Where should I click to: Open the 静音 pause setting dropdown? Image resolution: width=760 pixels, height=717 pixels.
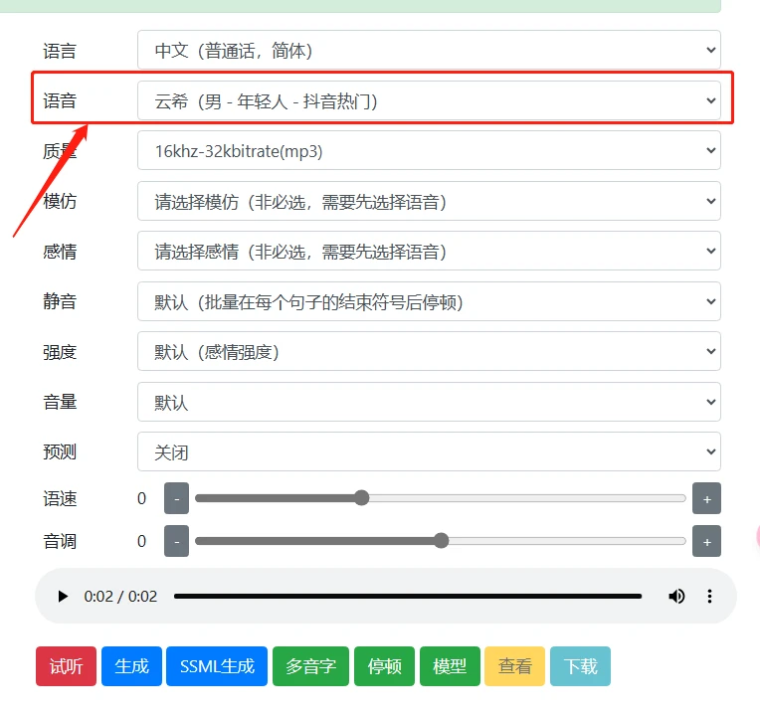click(428, 301)
